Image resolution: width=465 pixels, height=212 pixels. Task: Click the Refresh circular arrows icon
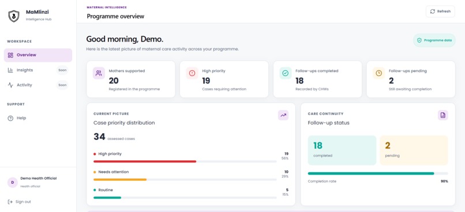[432, 12]
